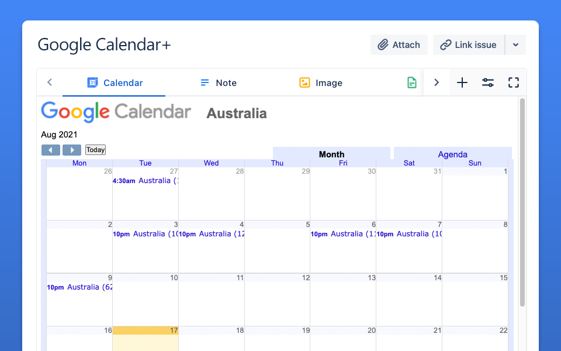Click the Today button
Viewport: 561px width, 351px height.
[95, 150]
